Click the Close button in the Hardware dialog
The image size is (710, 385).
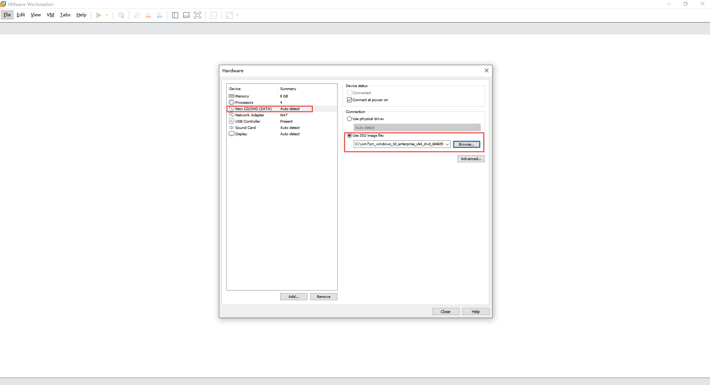point(445,311)
